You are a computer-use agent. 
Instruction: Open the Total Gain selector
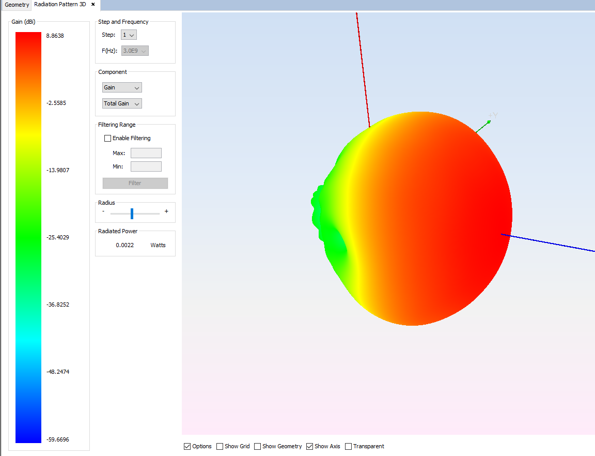(121, 103)
